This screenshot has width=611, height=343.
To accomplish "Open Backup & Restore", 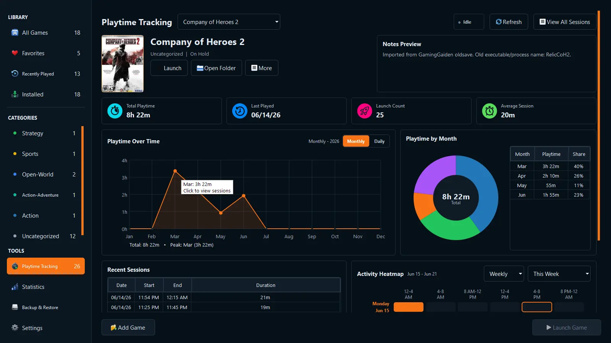I will tap(46, 308).
